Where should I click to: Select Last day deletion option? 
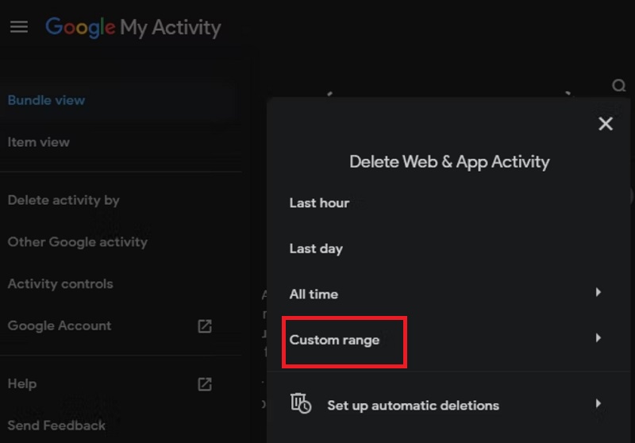(316, 248)
